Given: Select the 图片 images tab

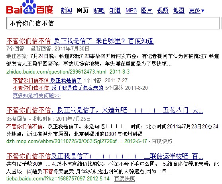Looking at the screenshot, I should (147, 10).
